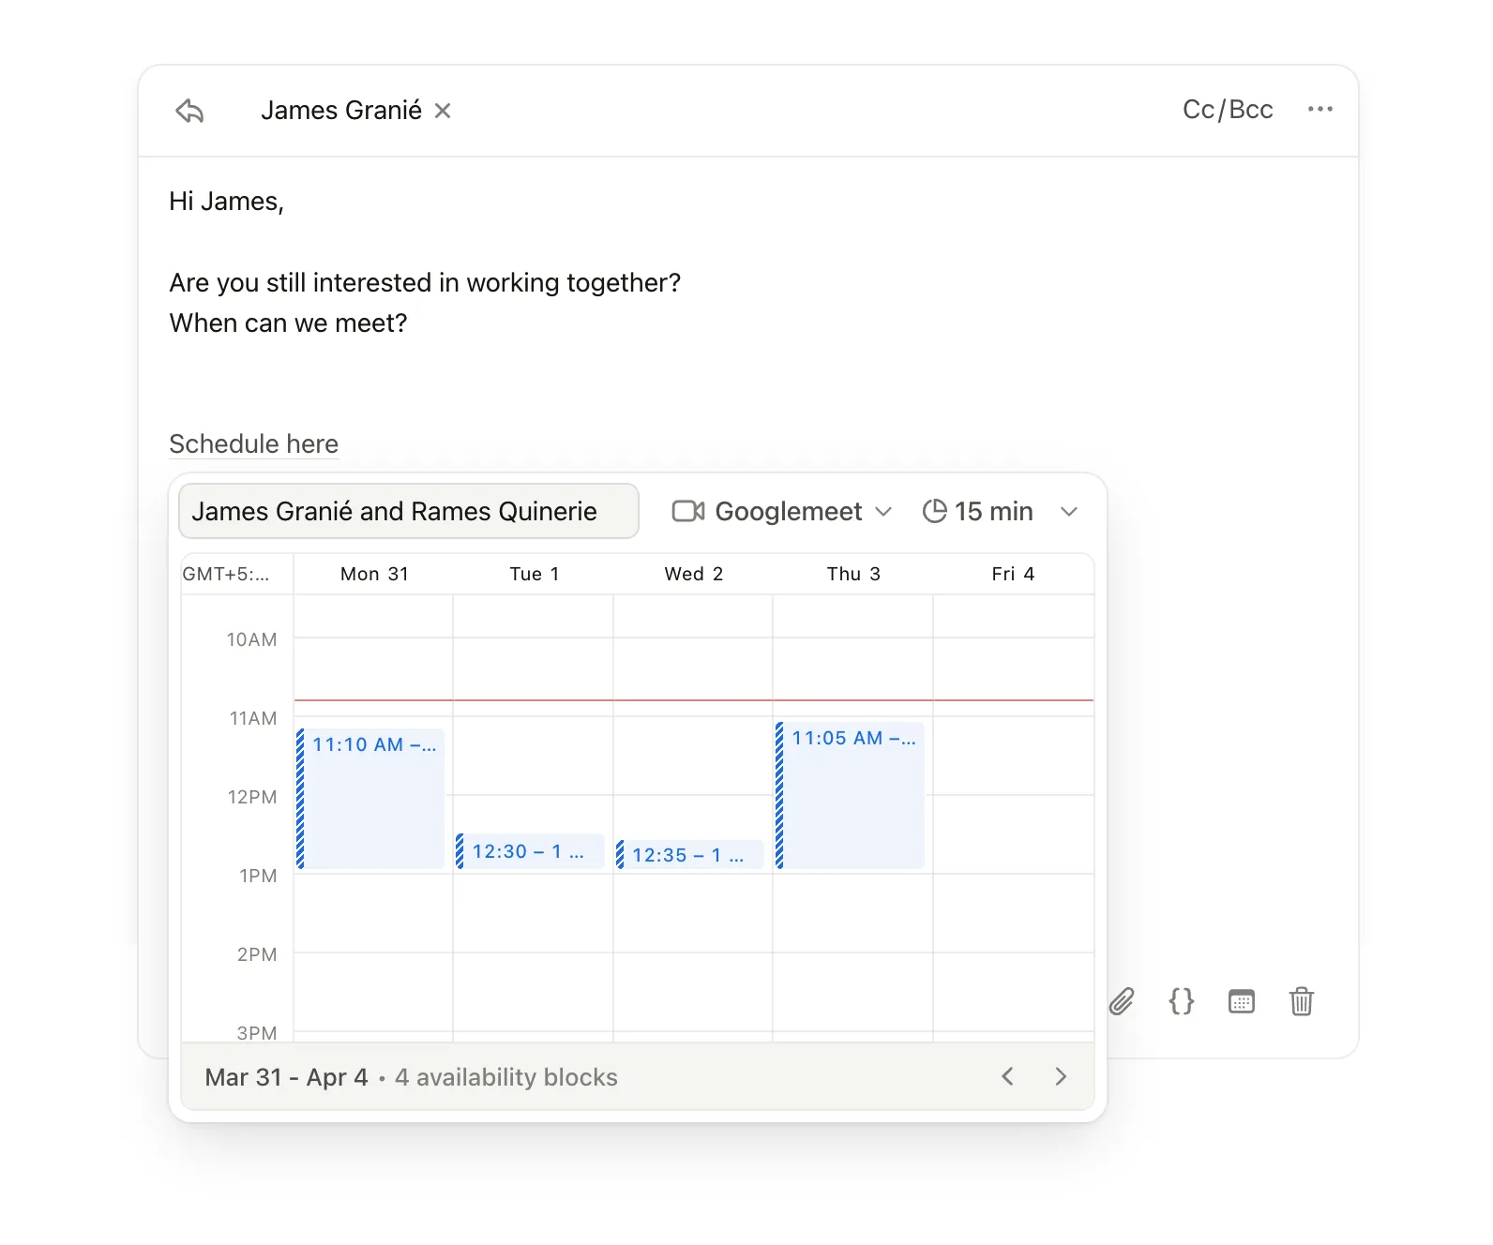Edit the meeting title field
This screenshot has height=1245, width=1493.
click(x=408, y=511)
